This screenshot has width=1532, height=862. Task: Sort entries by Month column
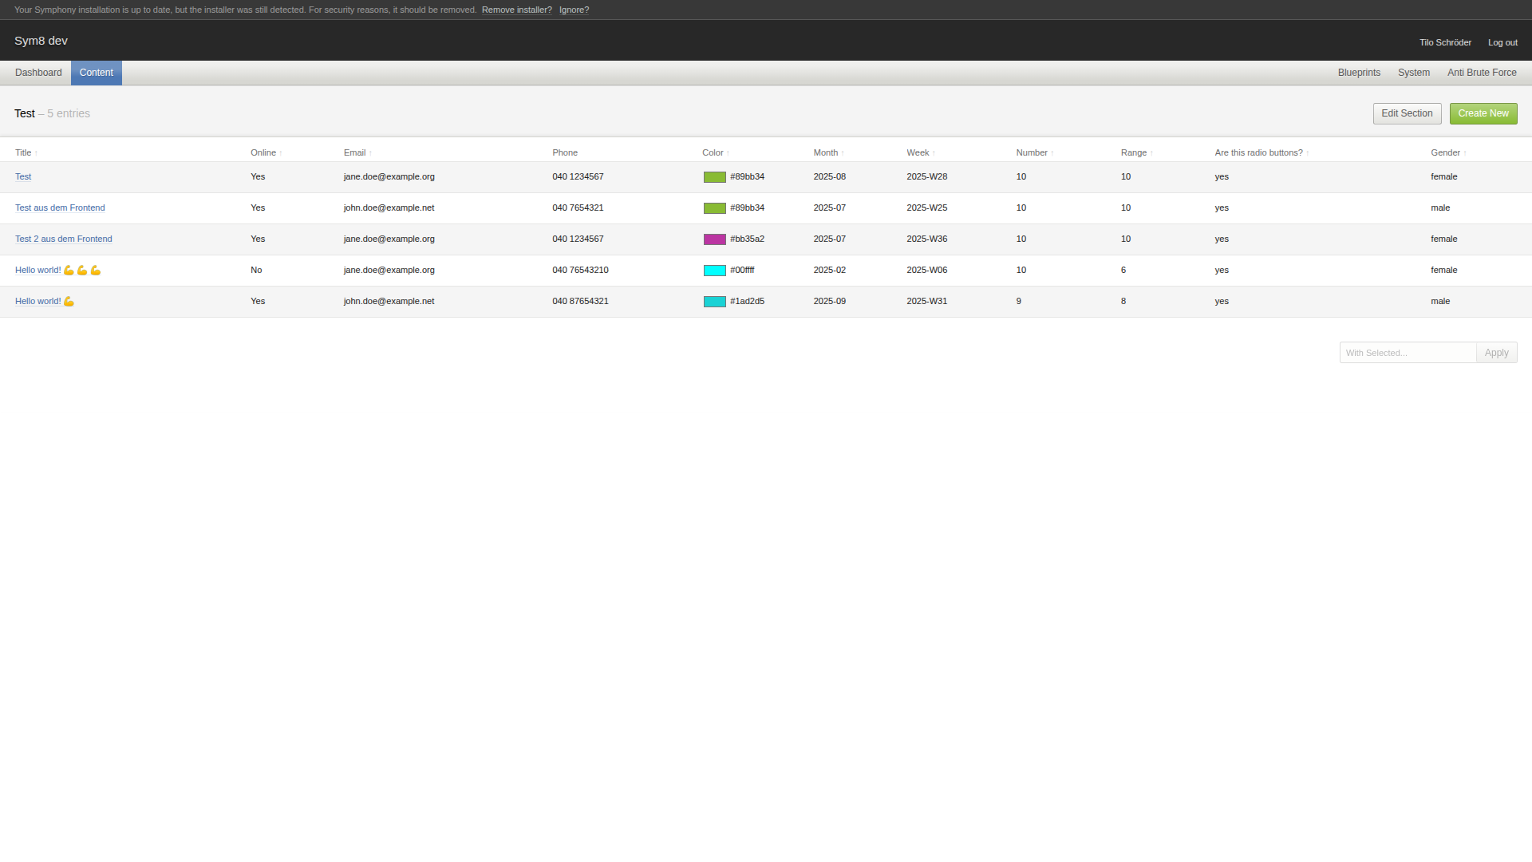[x=826, y=152]
